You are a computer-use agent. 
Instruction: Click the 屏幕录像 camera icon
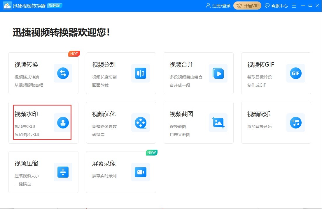coord(141,172)
